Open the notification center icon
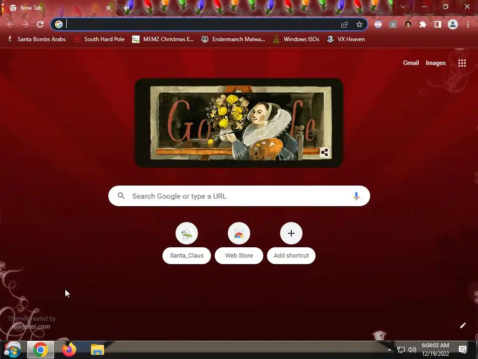 coord(463,350)
